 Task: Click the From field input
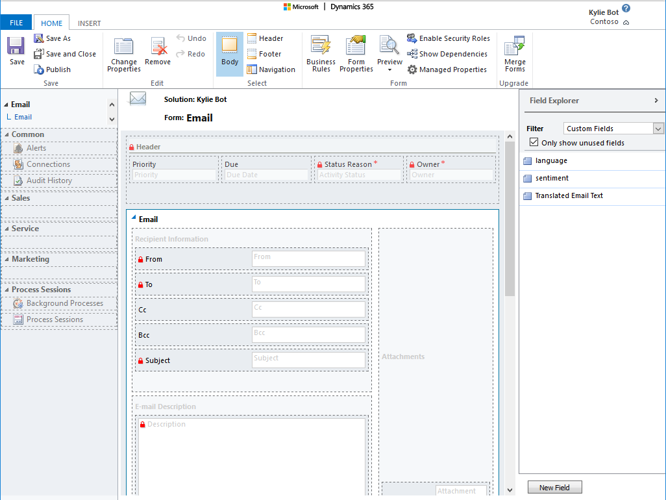308,258
